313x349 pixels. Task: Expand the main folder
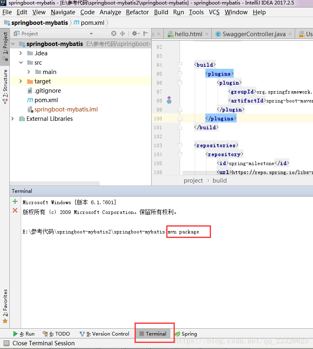pyautogui.click(x=29, y=72)
